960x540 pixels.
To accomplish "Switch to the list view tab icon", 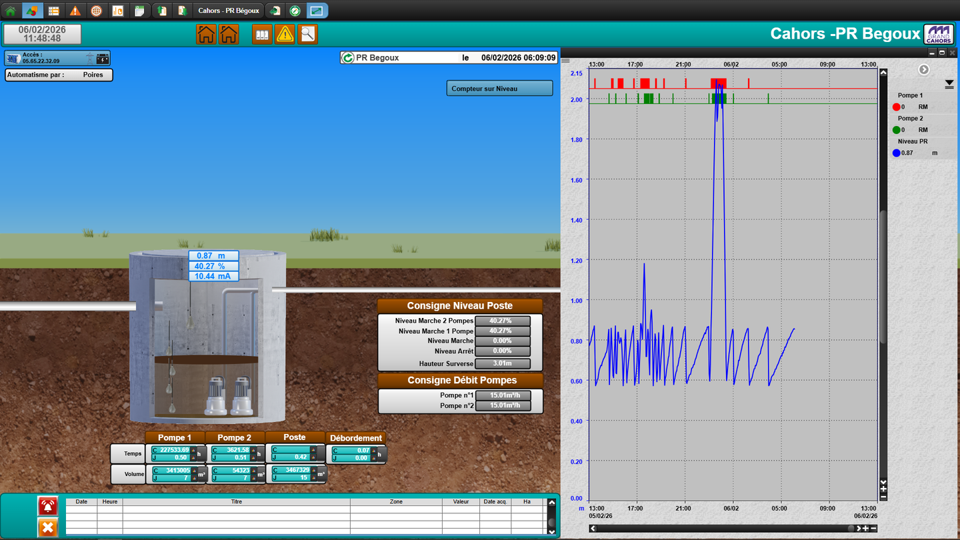I will point(53,11).
